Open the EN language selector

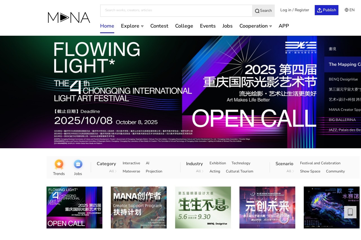349,10
